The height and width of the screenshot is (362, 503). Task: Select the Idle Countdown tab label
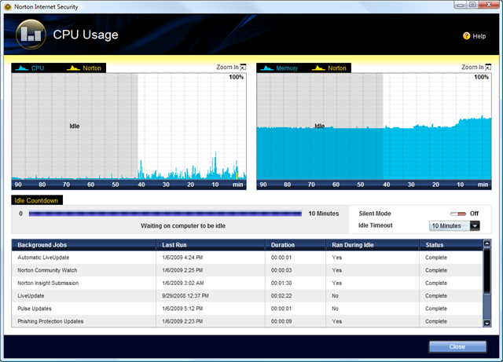click(36, 200)
